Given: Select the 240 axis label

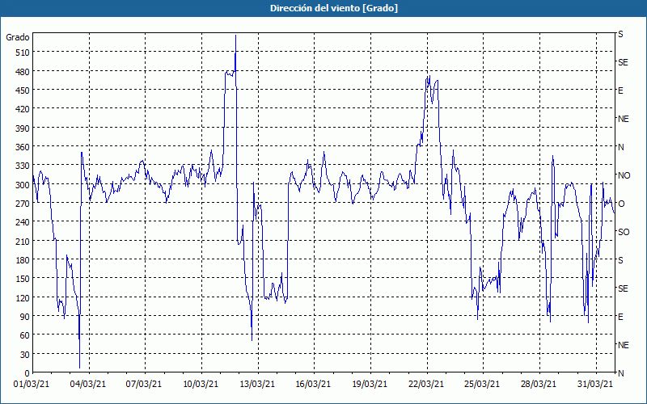Looking at the screenshot, I should pos(22,222).
